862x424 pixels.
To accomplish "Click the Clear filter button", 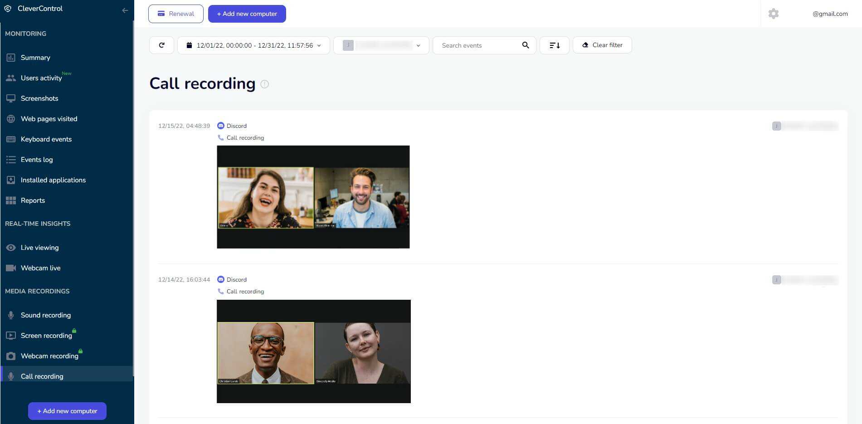I will [602, 45].
